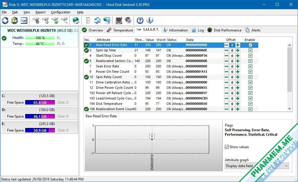Open the Disk menu
This screenshot has height=182, width=298.
coord(15,12)
